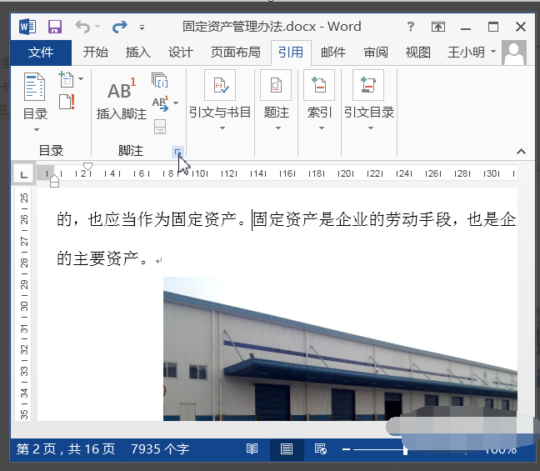Click the Insert Footnote (插入脚注) button
This screenshot has height=471, width=540.
click(121, 98)
